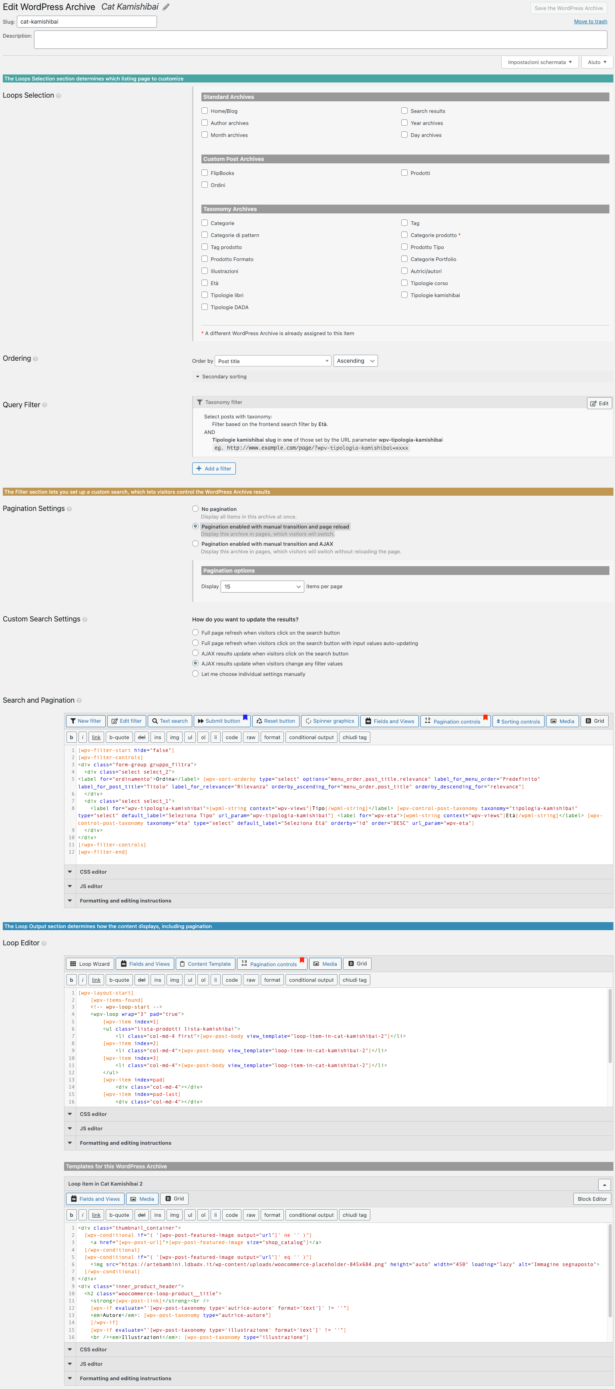Open the items per page dropdown

[x=262, y=586]
